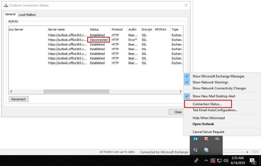261x166 pixels.
Task: Select the Disconnected status cell
Action: point(99,40)
